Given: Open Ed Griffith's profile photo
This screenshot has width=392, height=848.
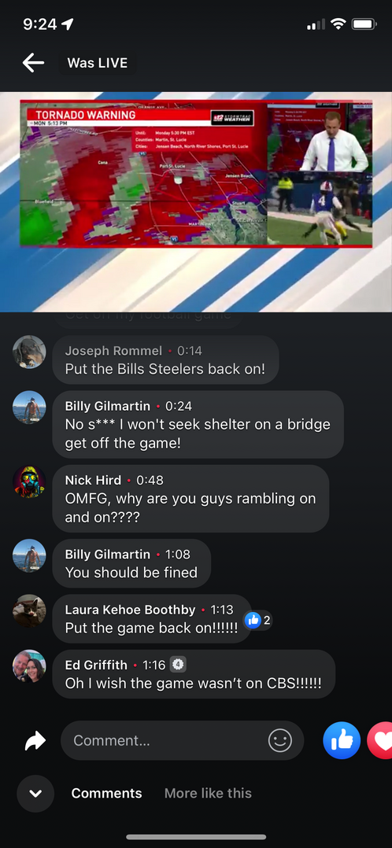Looking at the screenshot, I should tap(29, 666).
